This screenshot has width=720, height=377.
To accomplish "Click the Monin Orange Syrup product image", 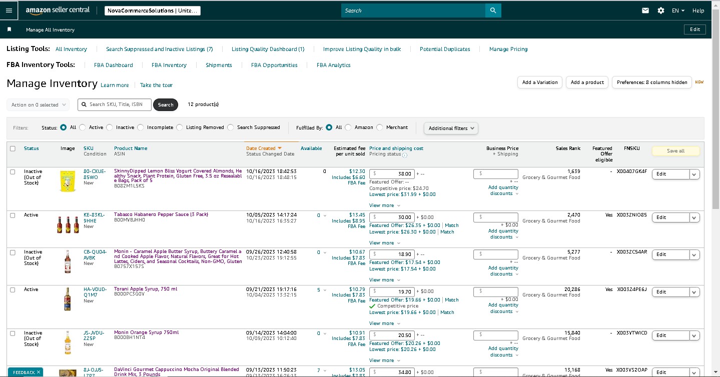I will pos(68,342).
